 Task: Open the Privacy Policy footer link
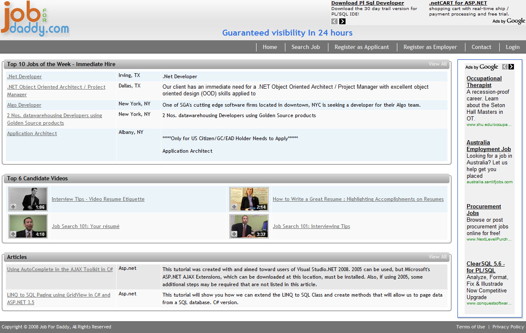point(508,327)
